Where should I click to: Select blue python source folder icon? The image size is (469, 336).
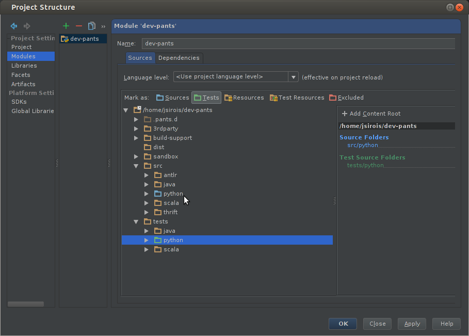coord(158,194)
